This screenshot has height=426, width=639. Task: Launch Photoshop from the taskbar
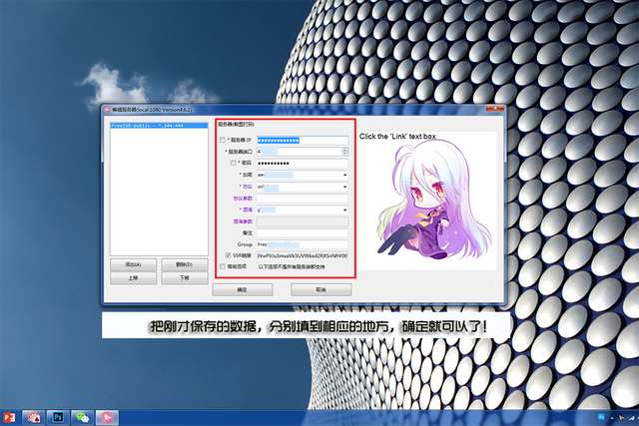click(x=58, y=417)
